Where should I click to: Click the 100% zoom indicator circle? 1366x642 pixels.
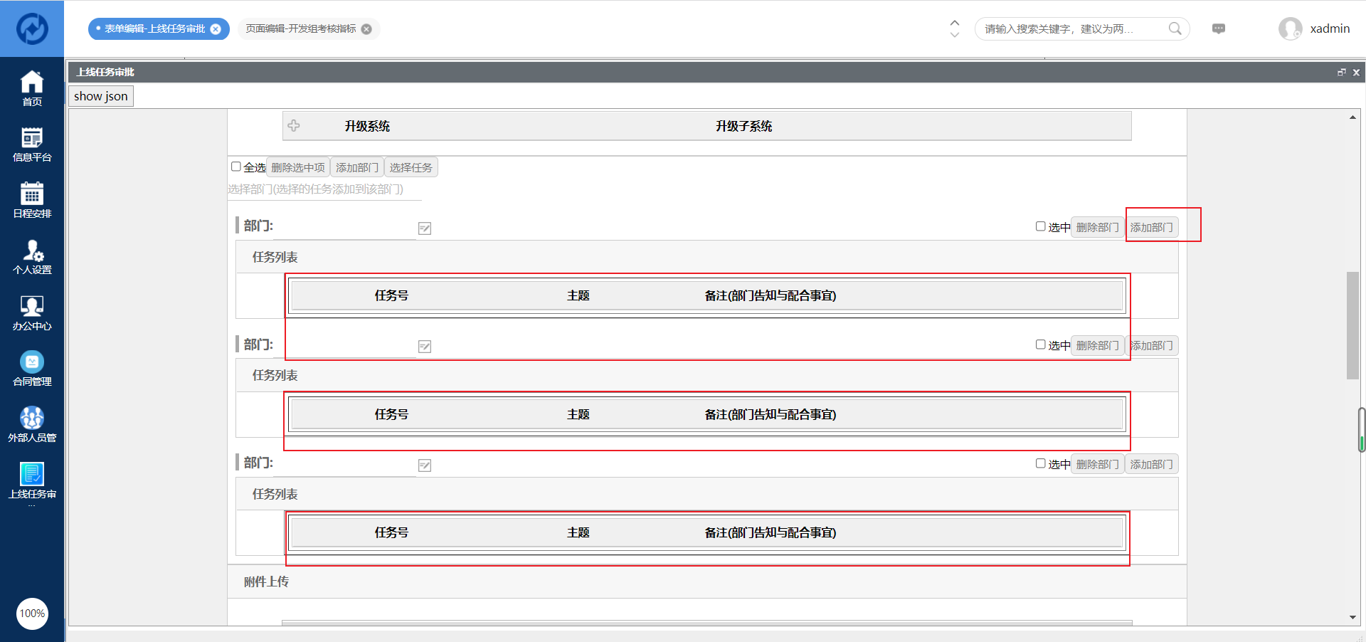pos(32,614)
